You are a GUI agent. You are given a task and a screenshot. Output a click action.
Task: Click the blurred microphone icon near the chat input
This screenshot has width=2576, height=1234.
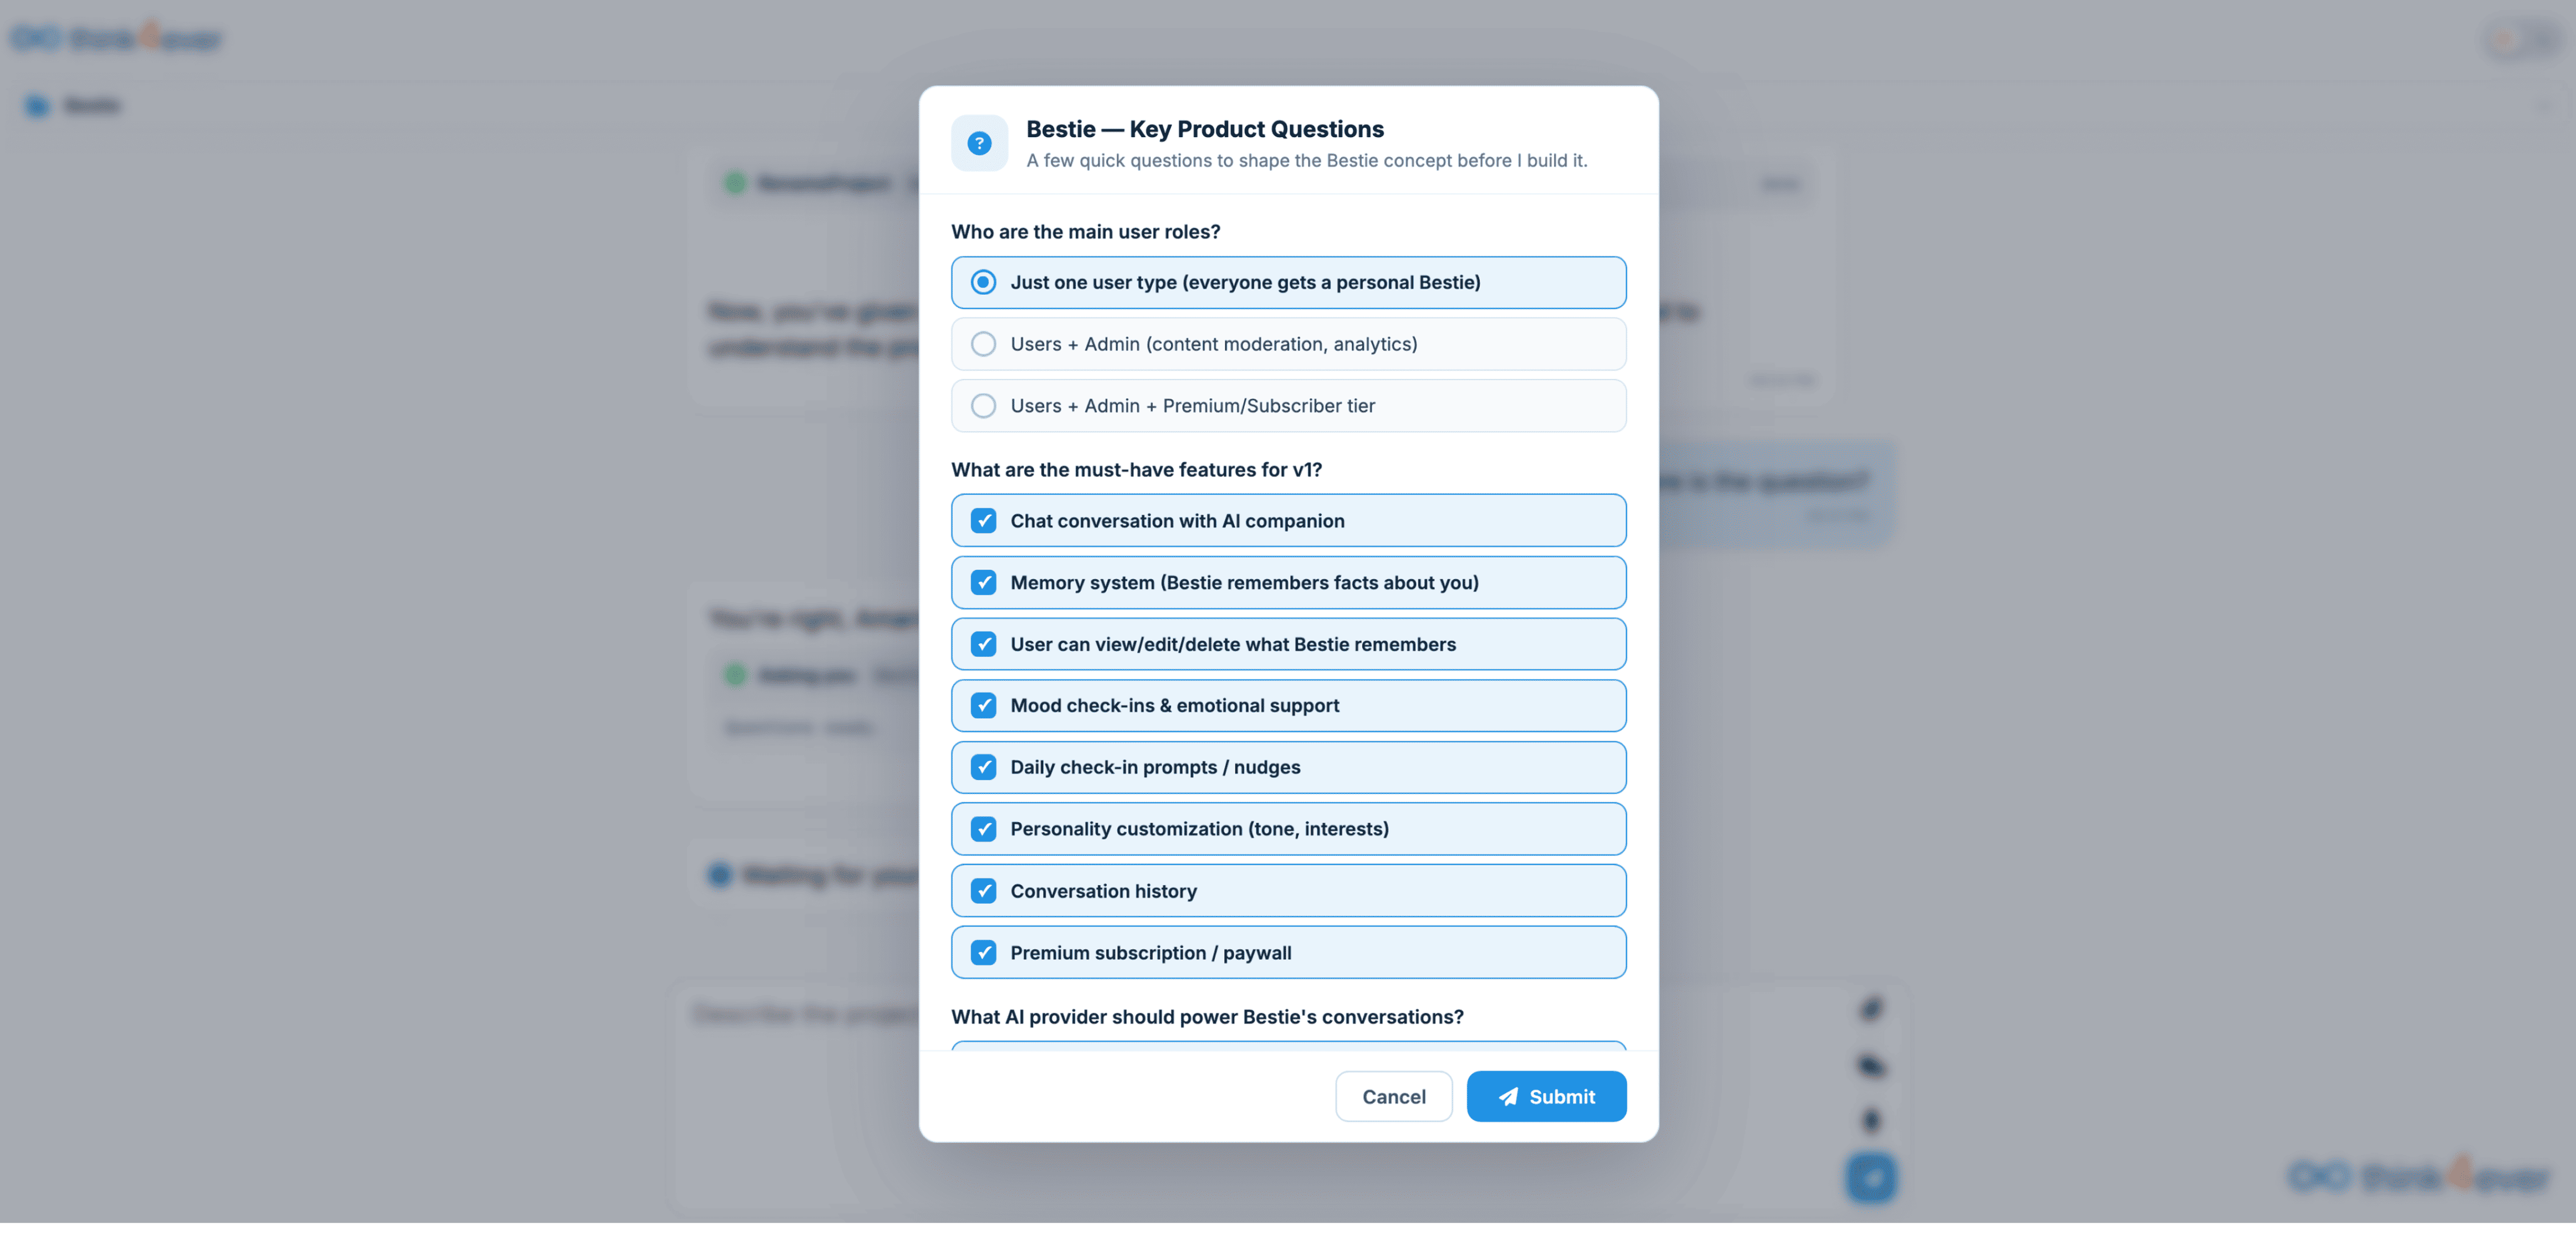1871,1121
